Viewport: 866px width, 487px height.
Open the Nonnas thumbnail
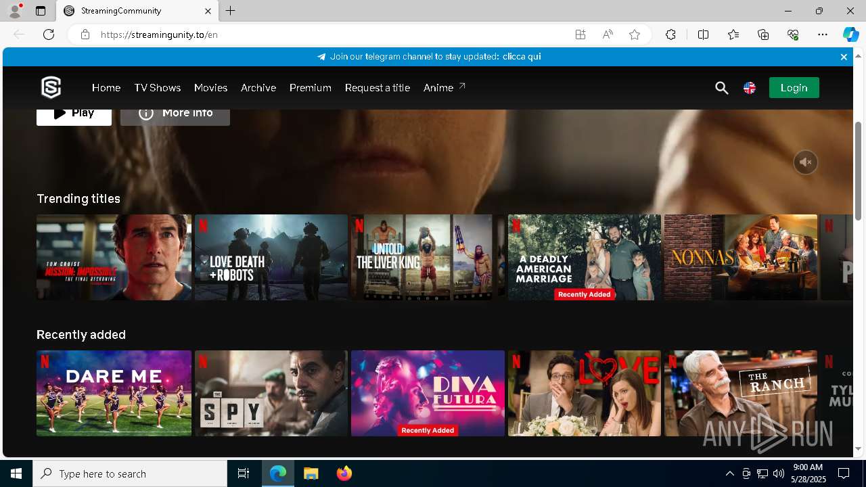[741, 257]
